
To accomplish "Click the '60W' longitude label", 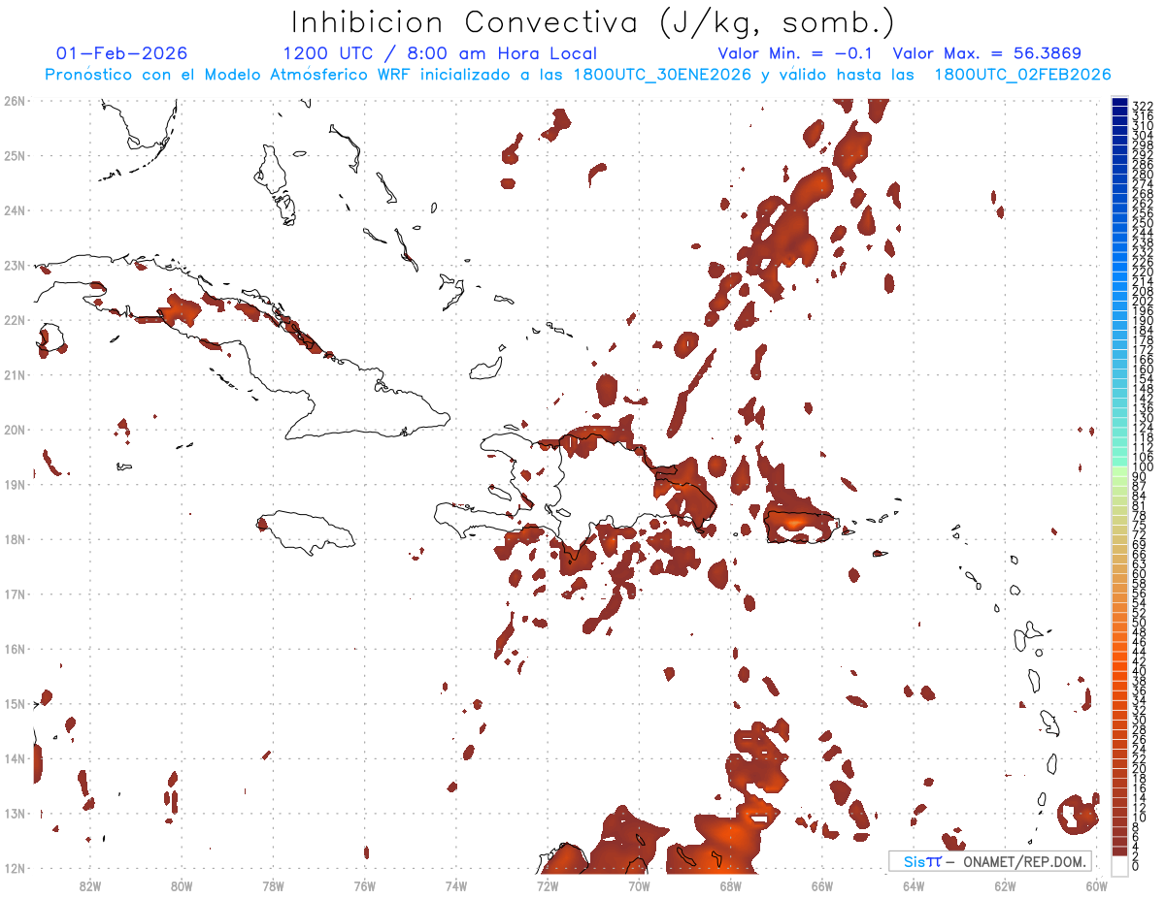I will tap(1097, 885).
